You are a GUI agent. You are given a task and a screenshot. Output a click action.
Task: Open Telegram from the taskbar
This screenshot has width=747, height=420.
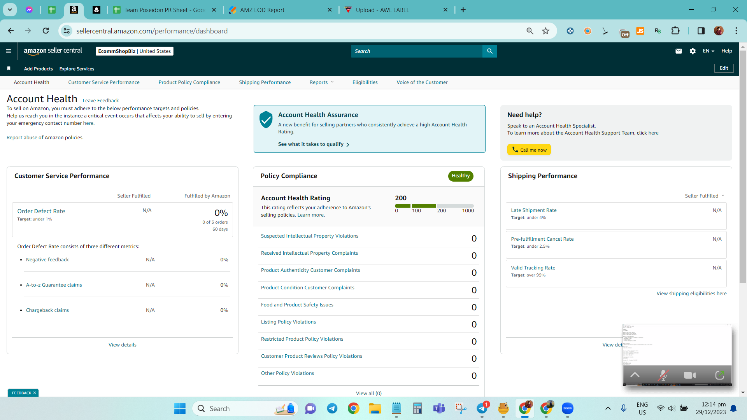(332, 408)
